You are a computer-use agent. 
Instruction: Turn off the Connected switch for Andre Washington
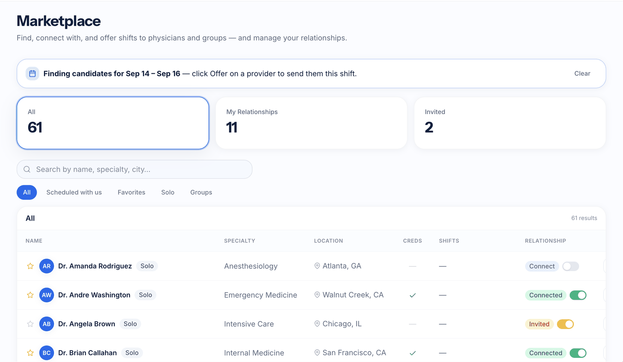click(x=578, y=295)
